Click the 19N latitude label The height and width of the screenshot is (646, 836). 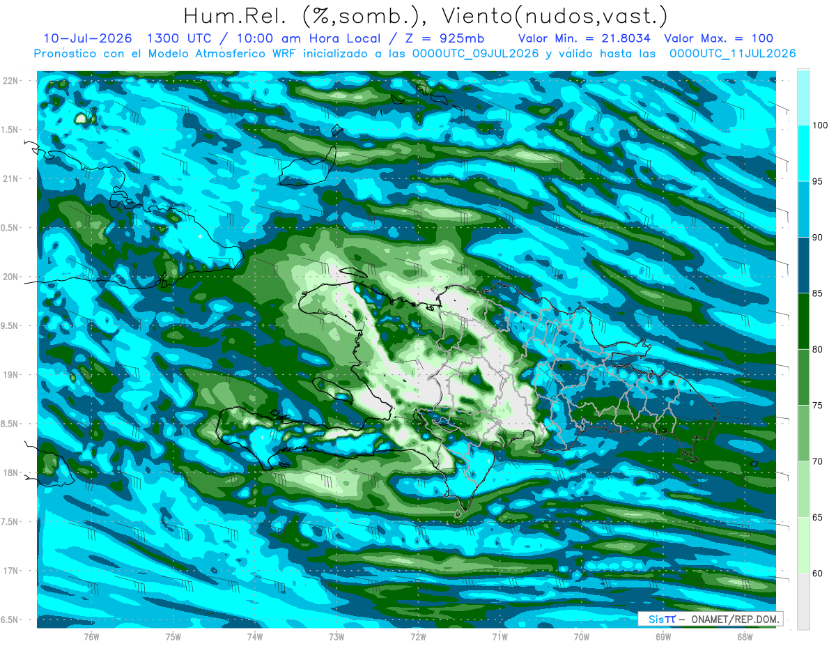[x=12, y=375]
